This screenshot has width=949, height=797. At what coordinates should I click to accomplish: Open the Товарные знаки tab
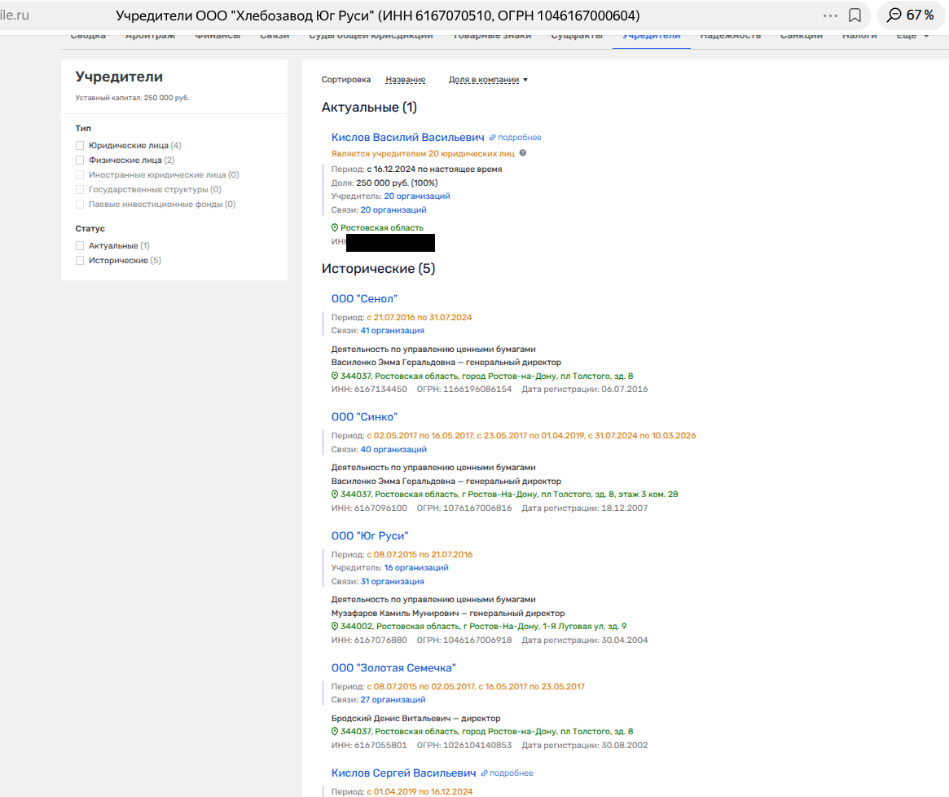[491, 37]
